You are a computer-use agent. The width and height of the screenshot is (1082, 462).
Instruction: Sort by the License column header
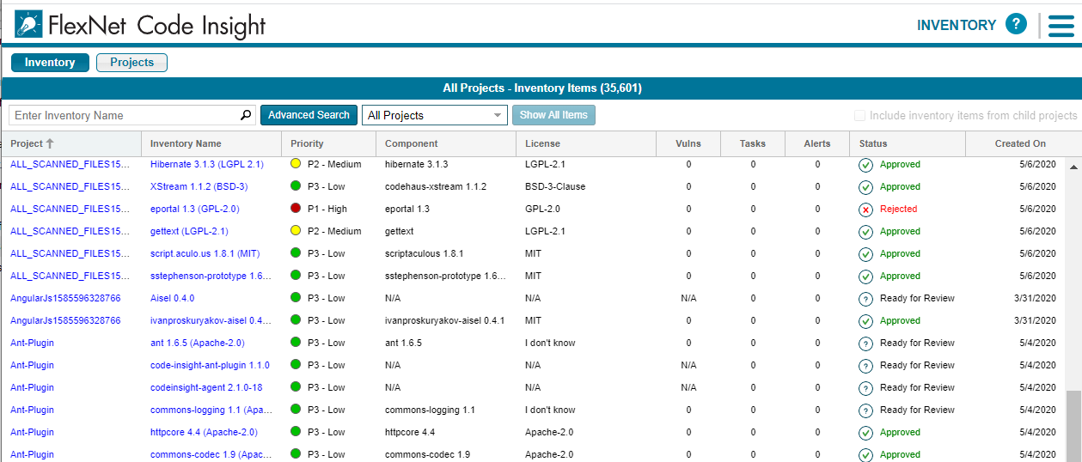[586, 143]
